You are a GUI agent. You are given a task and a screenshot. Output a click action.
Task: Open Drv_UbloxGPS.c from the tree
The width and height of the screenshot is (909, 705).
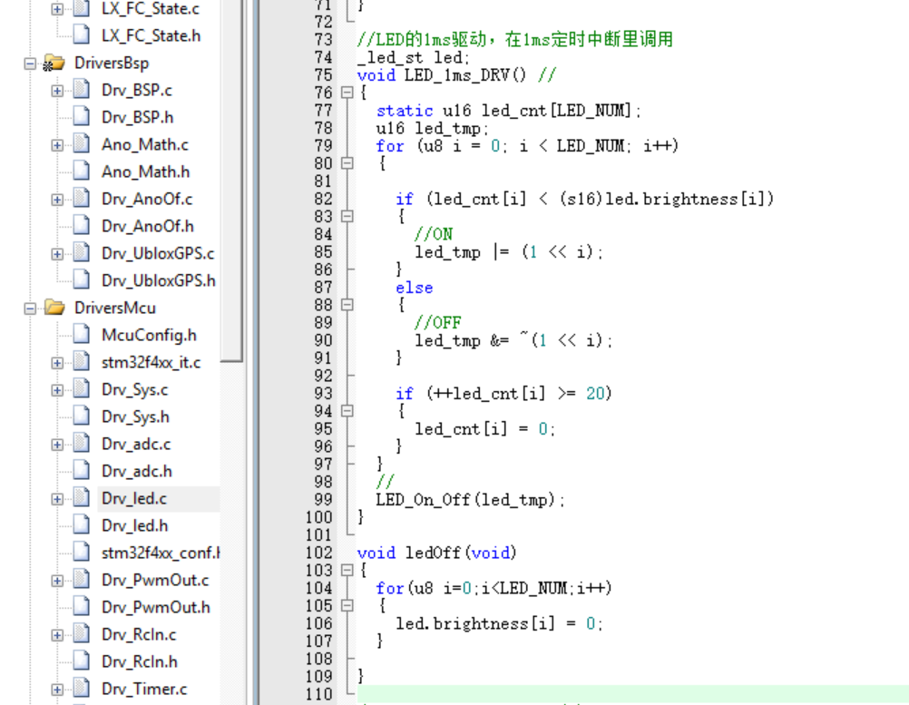(x=158, y=254)
